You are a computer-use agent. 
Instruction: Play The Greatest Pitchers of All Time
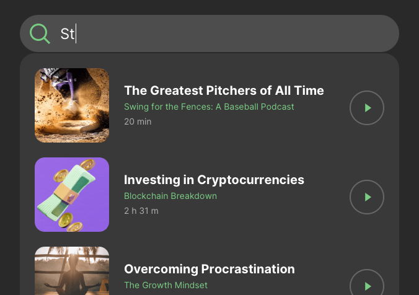367,108
